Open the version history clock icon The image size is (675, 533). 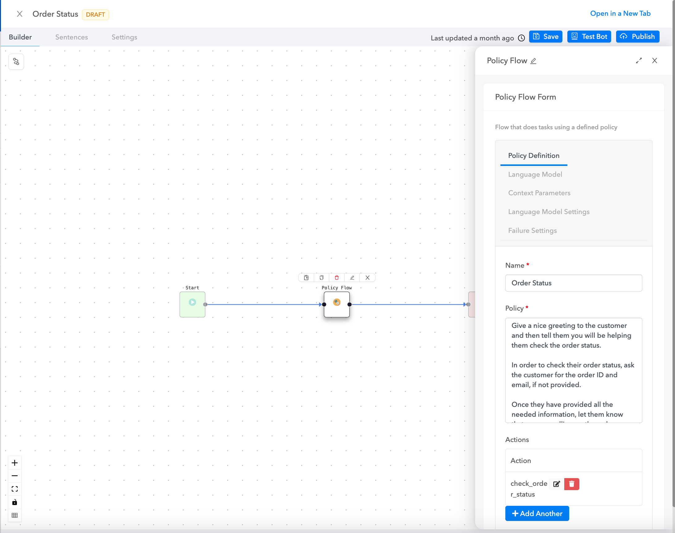521,38
